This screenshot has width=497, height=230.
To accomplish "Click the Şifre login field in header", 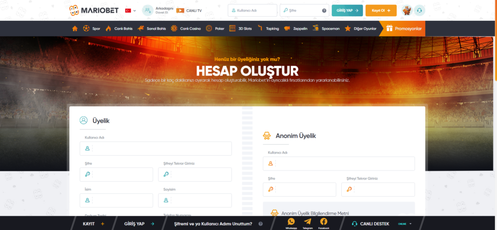I will point(304,11).
